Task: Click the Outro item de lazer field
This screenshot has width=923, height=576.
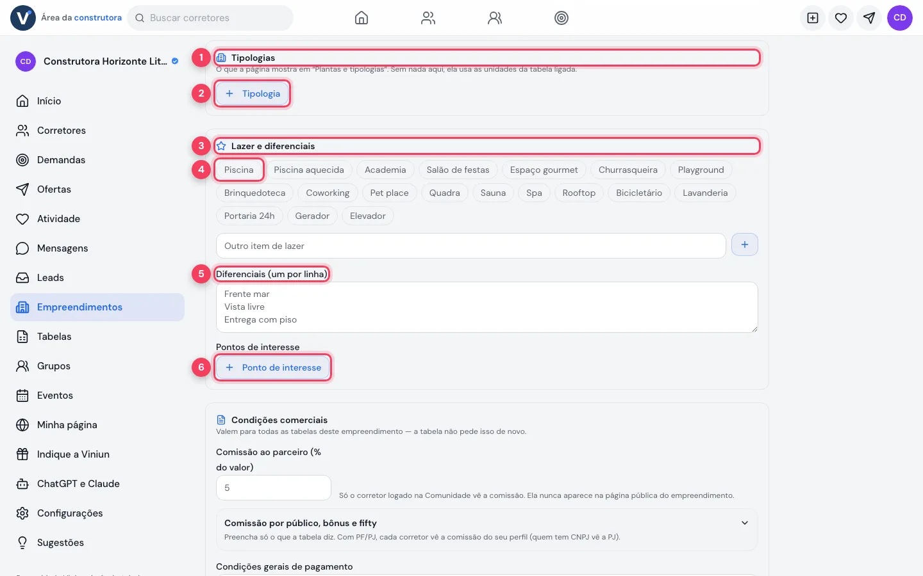Action: (x=471, y=246)
